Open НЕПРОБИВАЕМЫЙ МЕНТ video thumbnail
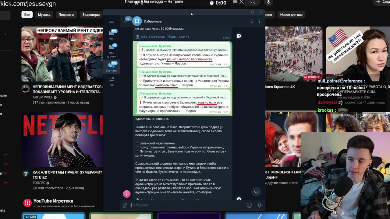The height and width of the screenshot is (219, 390). pos(62,54)
